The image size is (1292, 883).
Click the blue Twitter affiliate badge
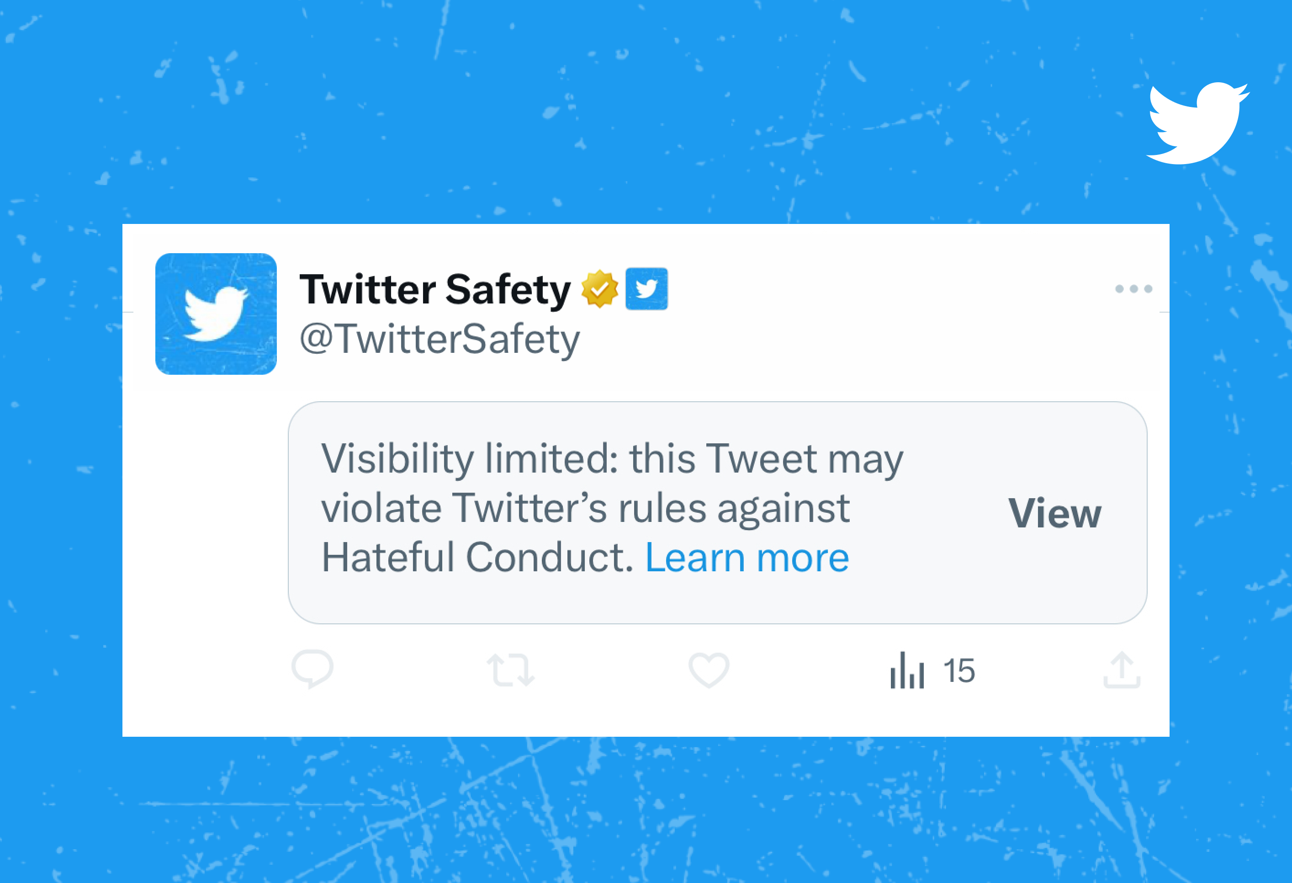tap(646, 288)
